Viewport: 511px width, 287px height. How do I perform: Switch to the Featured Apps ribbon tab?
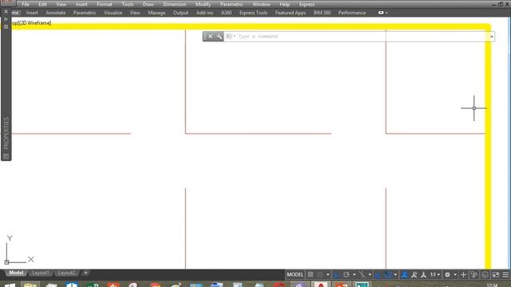point(291,13)
